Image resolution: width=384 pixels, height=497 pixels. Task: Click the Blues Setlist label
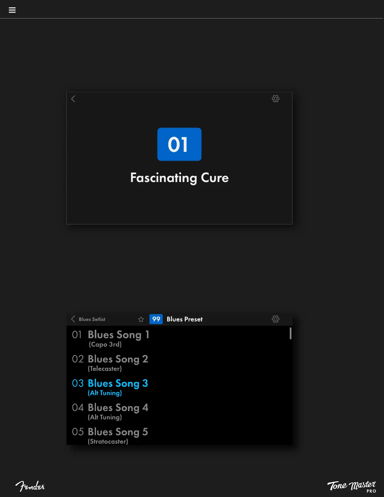pyautogui.click(x=92, y=319)
